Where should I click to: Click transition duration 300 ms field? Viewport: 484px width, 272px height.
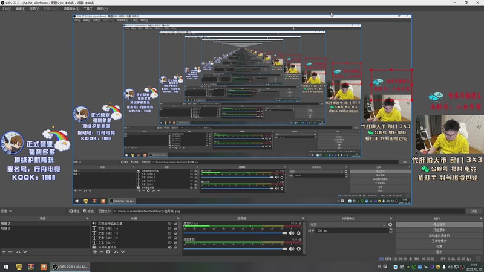coord(352,230)
